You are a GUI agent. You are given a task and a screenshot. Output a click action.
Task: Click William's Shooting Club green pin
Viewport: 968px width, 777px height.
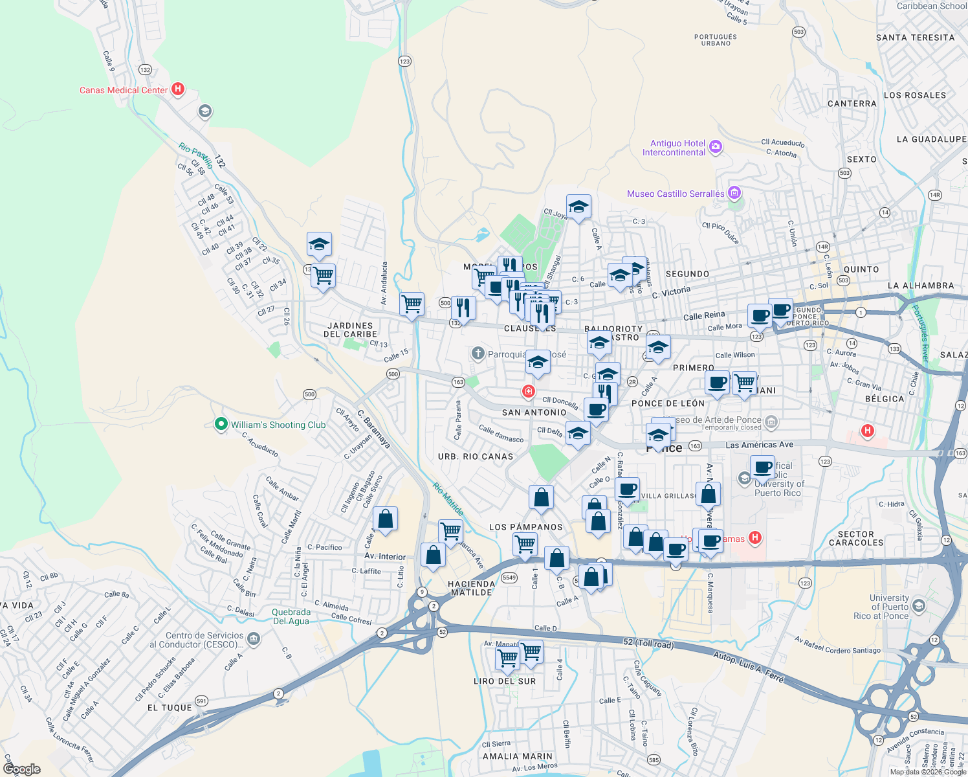pos(221,425)
